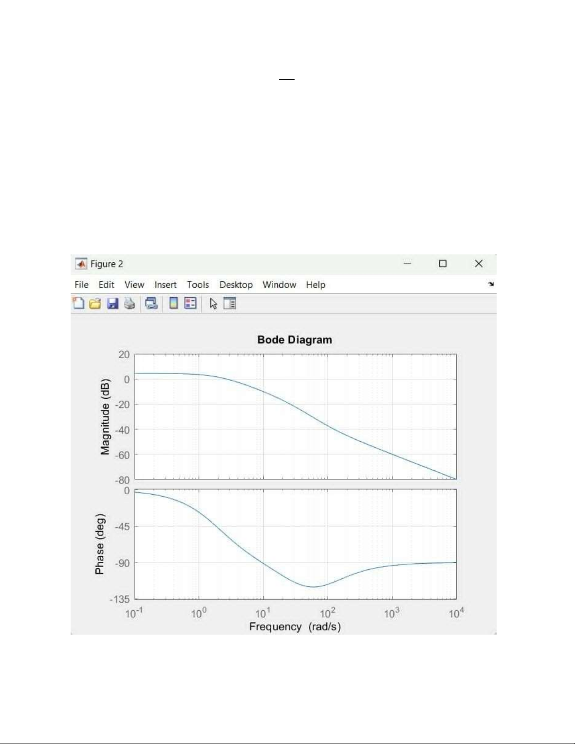The width and height of the screenshot is (575, 744).
Task: Toggle the Edit Plot arrow tool
Action: pos(214,304)
